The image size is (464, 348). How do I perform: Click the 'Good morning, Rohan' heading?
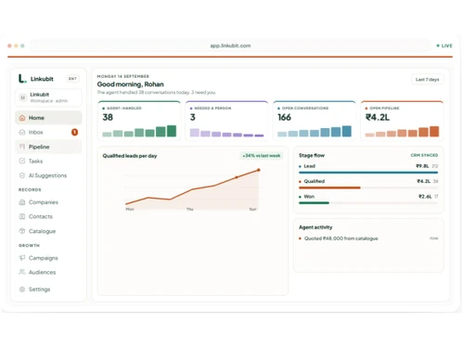[130, 84]
